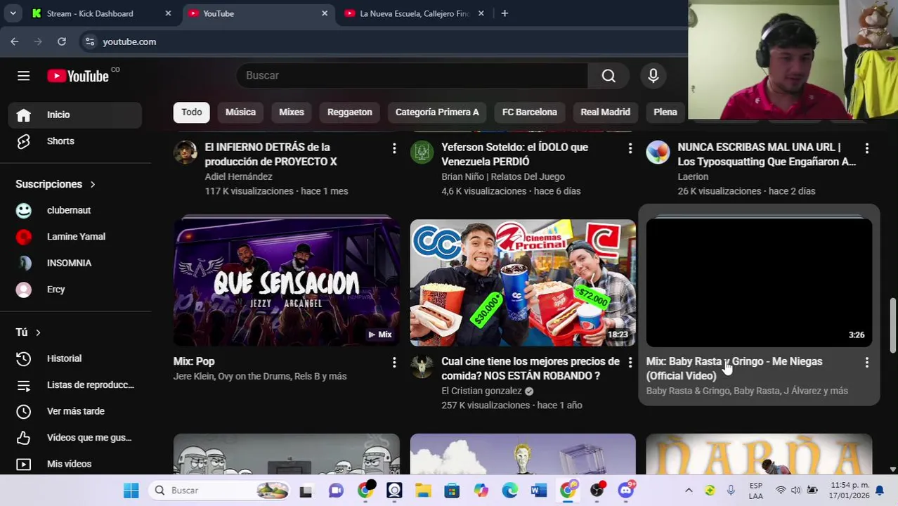The width and height of the screenshot is (898, 506).
Task: Open Mis videos in sidebar
Action: coord(75,464)
